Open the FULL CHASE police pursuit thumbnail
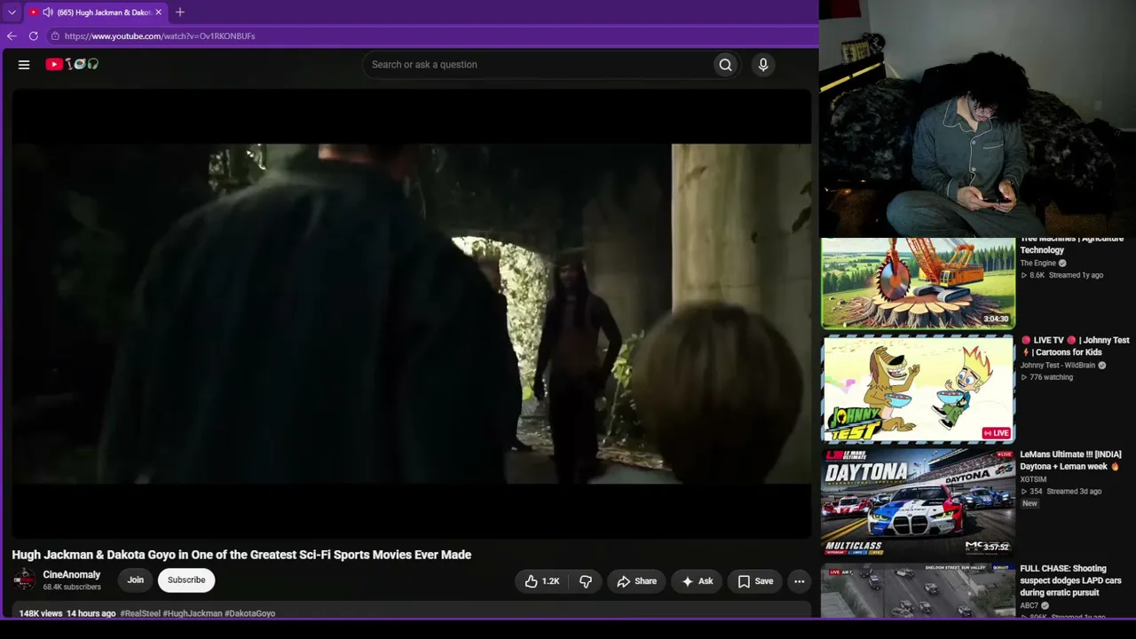The width and height of the screenshot is (1136, 639). [x=918, y=590]
